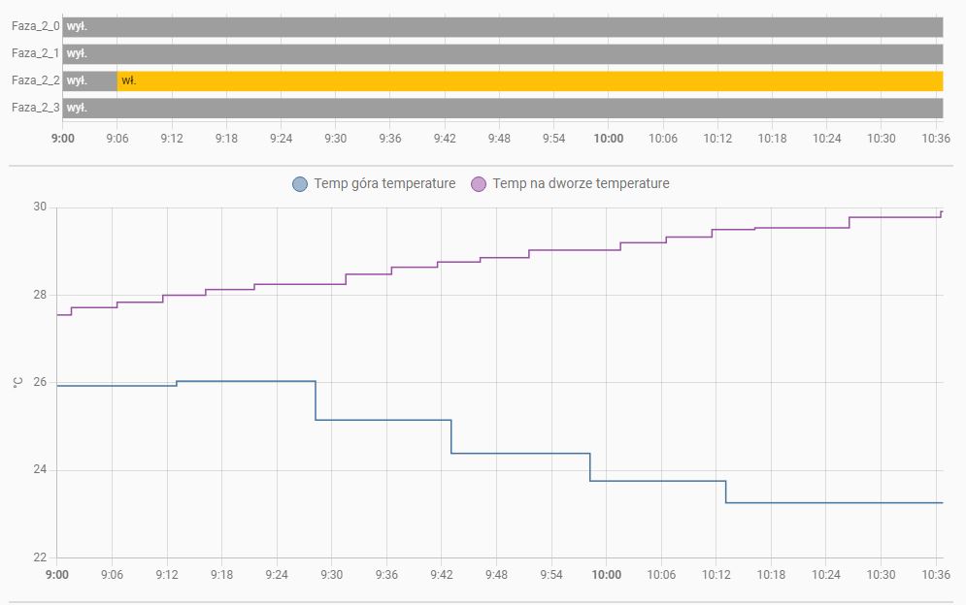Screen dimensions: 966x605
Task: Click the grey Faza_2_0 'wył.' bar
Action: pos(502,27)
